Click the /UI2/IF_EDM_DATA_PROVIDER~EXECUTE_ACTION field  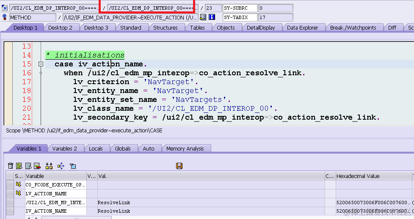(x=130, y=17)
